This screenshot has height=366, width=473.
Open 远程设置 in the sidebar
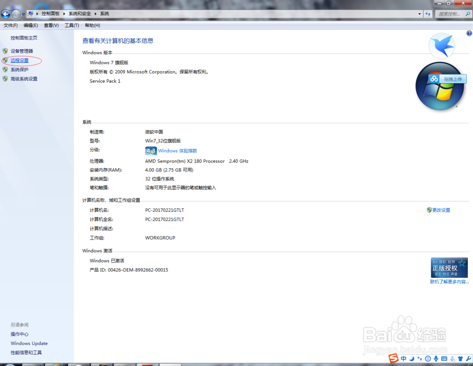pyautogui.click(x=19, y=60)
